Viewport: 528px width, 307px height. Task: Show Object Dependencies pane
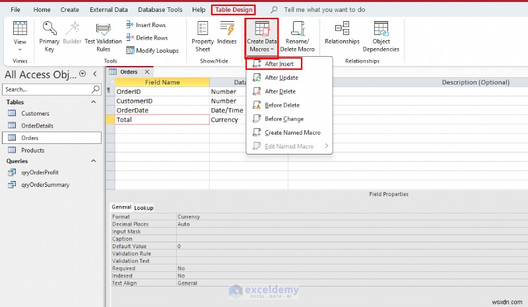tap(381, 36)
